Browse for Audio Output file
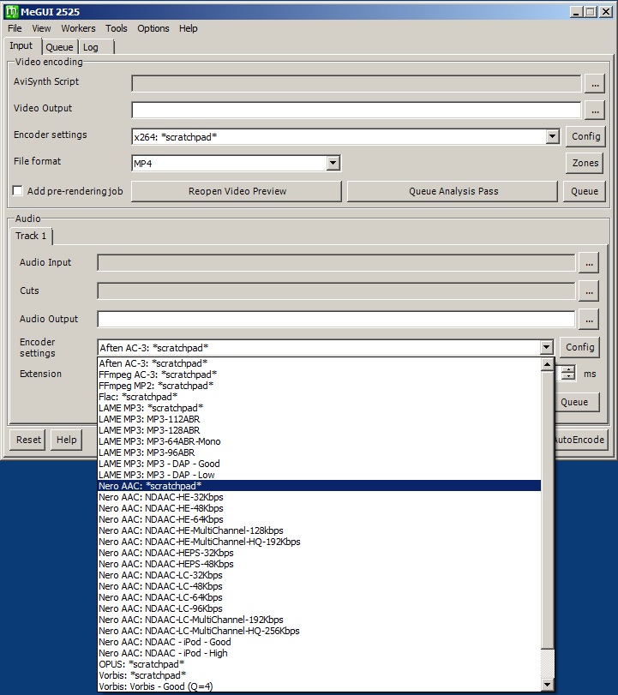This screenshot has width=618, height=695. (589, 320)
